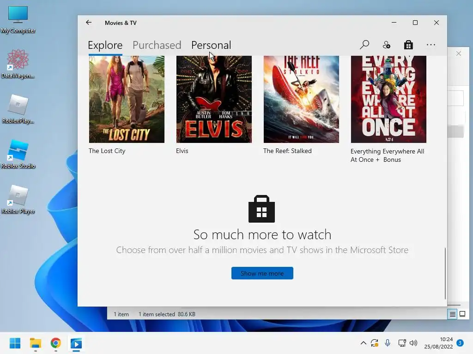Minimize the Movies & TV window
Image resolution: width=473 pixels, height=354 pixels.
tap(394, 23)
